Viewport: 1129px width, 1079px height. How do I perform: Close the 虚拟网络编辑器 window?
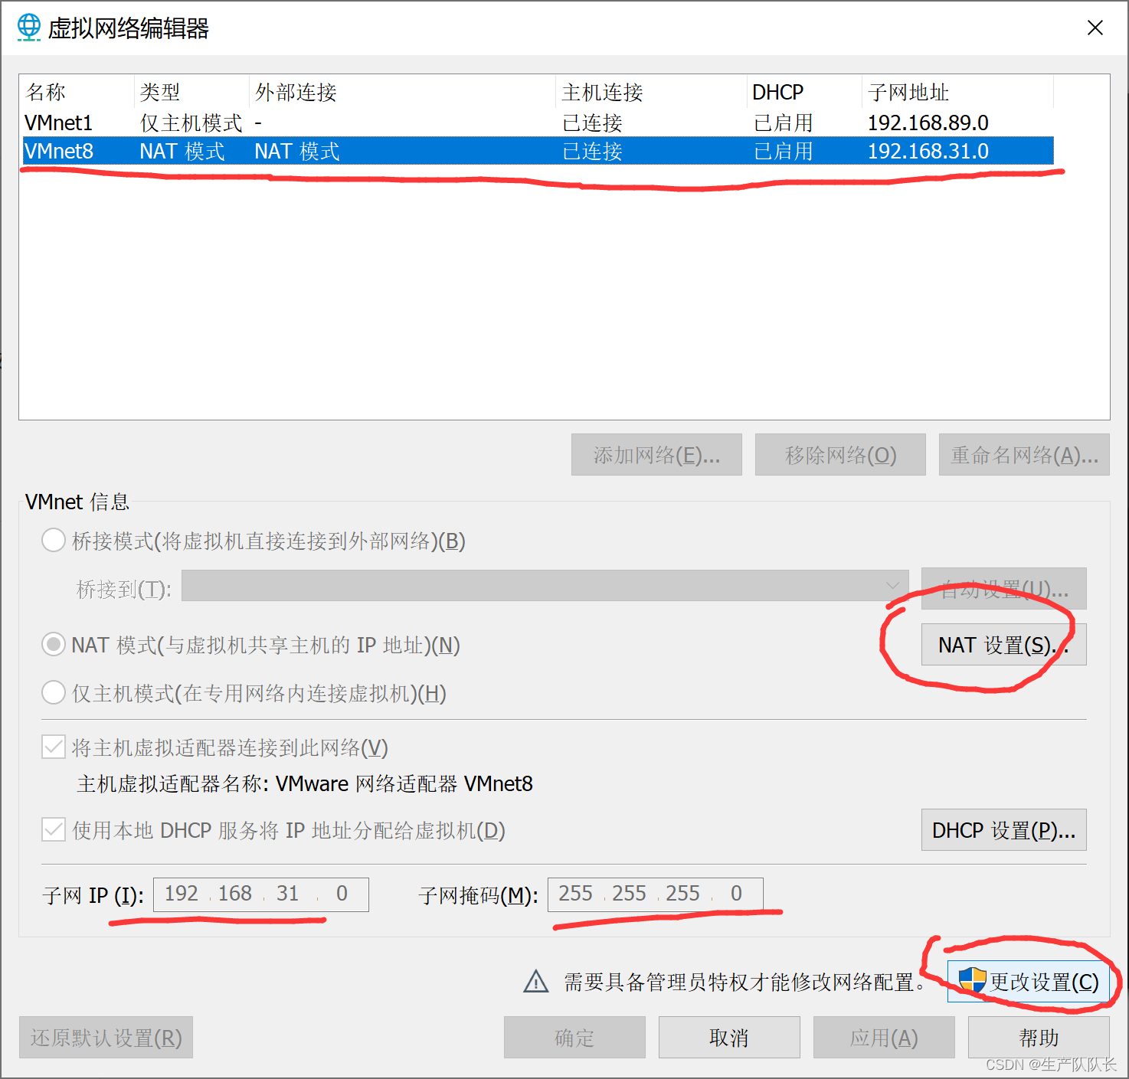(1095, 28)
